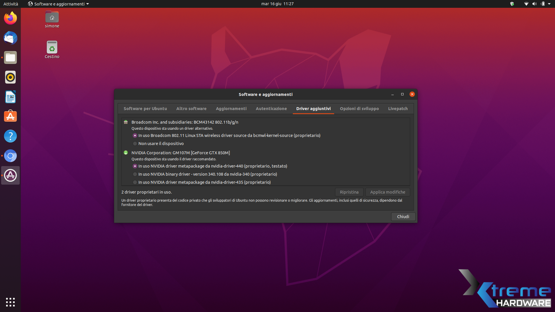The image size is (555, 312).
Task: Choose nvidia-driver-435 metapackage option
Action: [x=135, y=182]
